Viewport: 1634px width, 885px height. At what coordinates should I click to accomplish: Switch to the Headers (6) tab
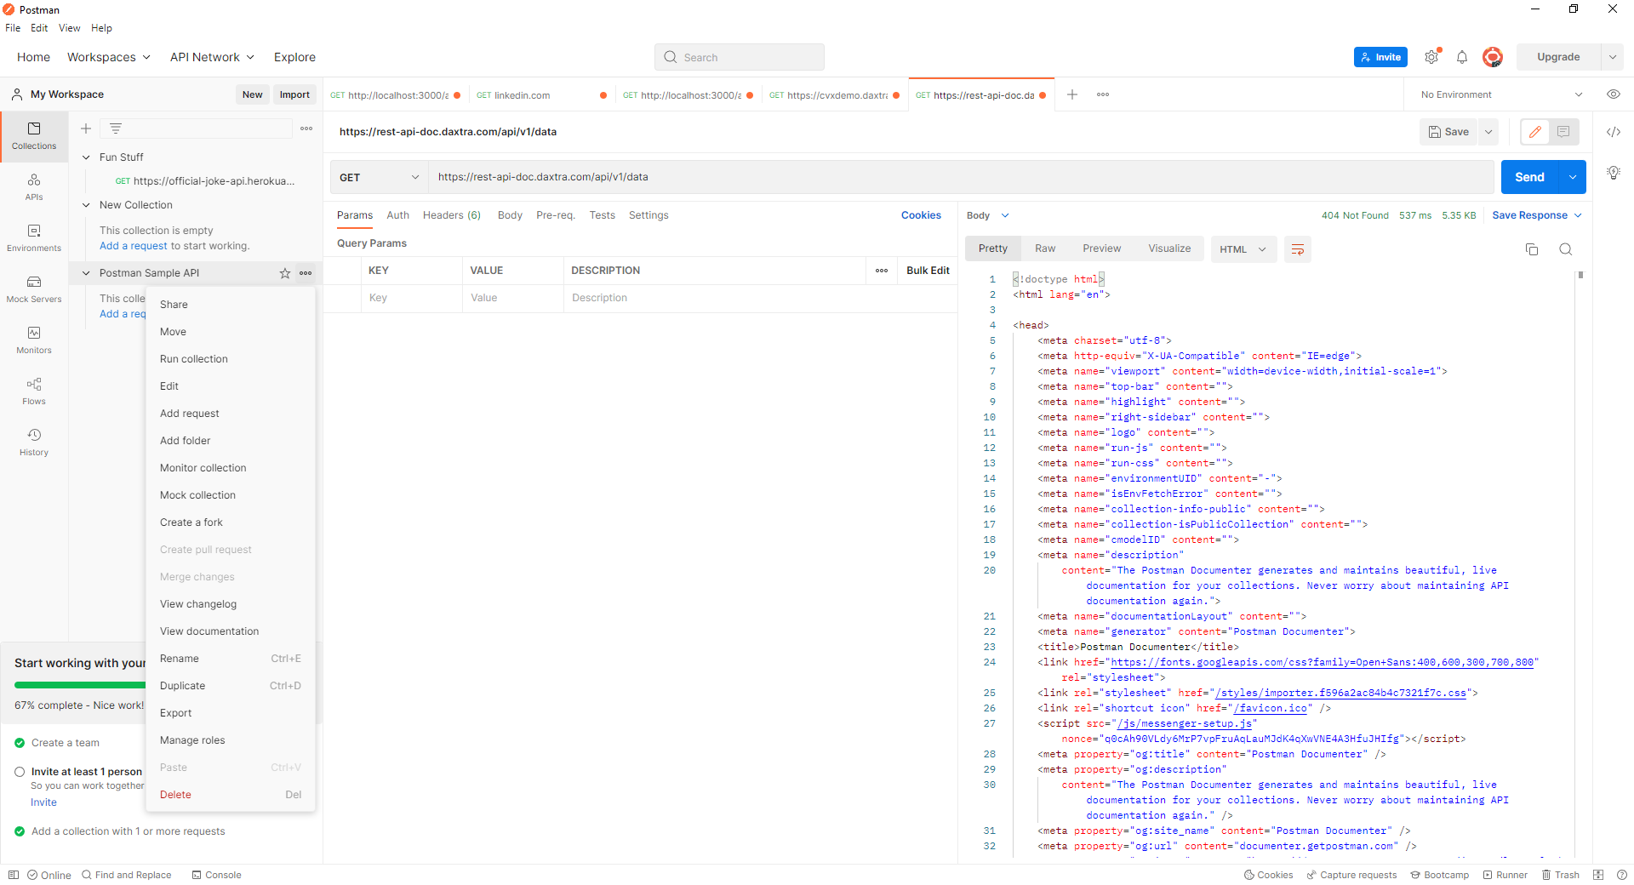click(x=452, y=215)
